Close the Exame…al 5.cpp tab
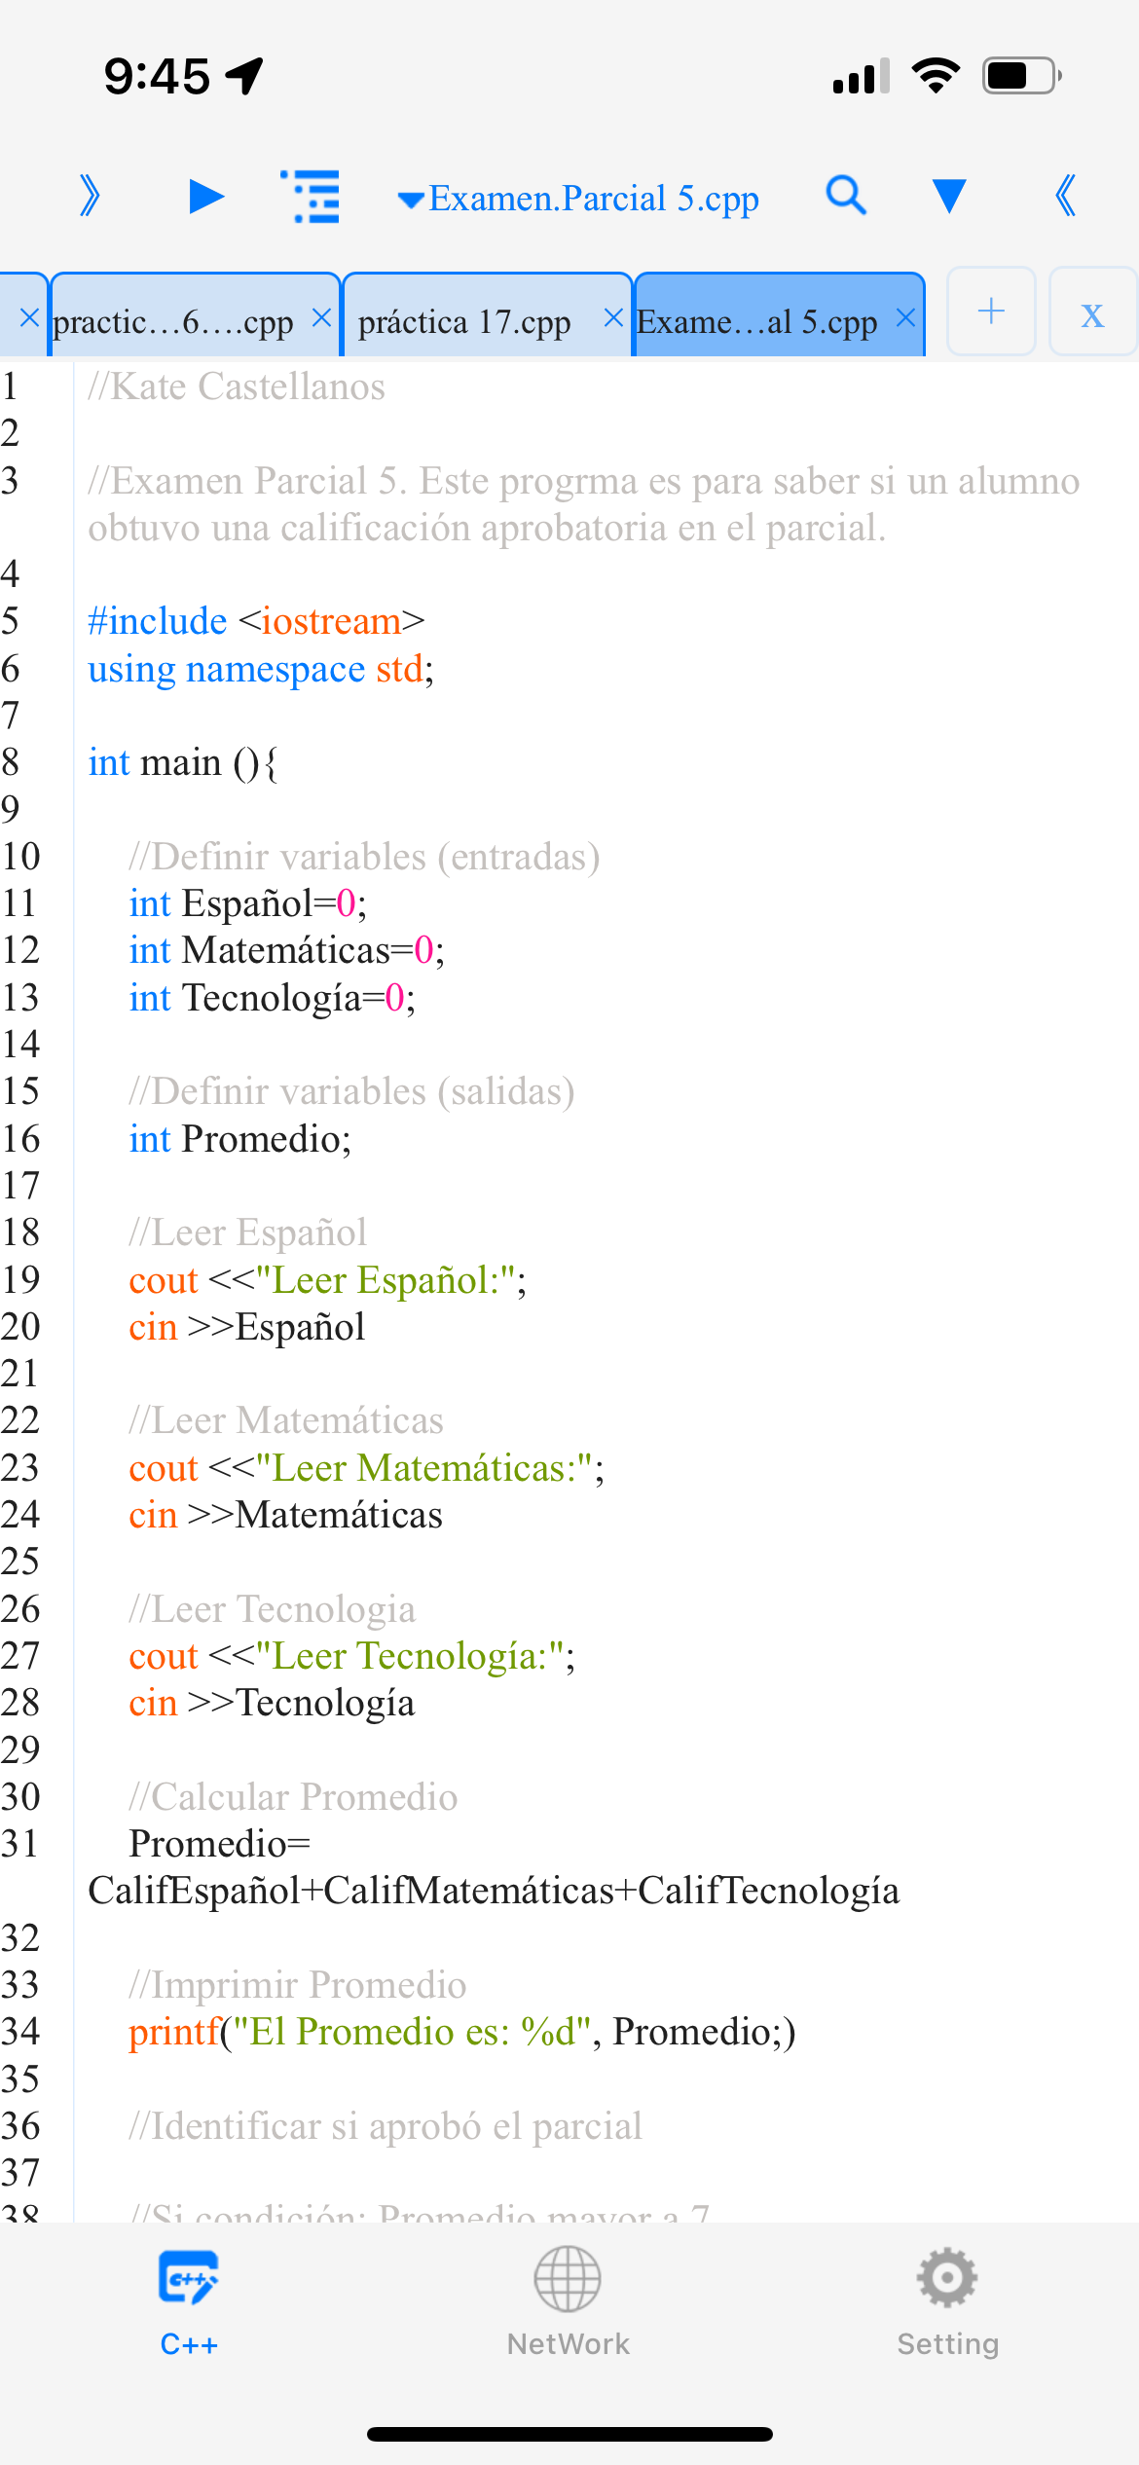Image resolution: width=1139 pixels, height=2465 pixels. click(x=905, y=318)
